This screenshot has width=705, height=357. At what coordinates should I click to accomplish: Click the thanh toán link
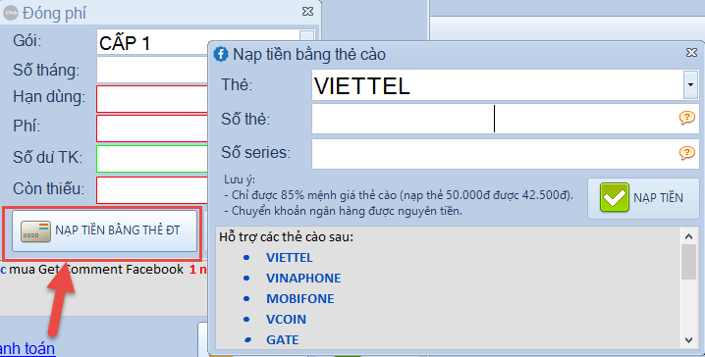click(x=27, y=348)
